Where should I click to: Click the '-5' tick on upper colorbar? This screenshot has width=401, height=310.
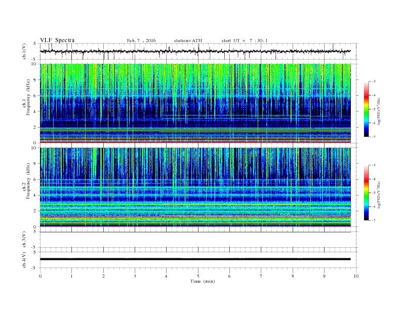[374, 109]
